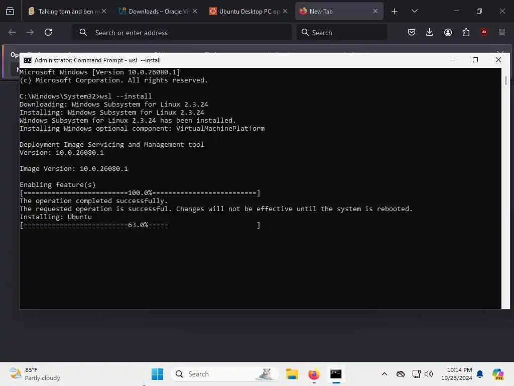Open the network status tray icon
This screenshot has width=514, height=386.
pos(416,374)
